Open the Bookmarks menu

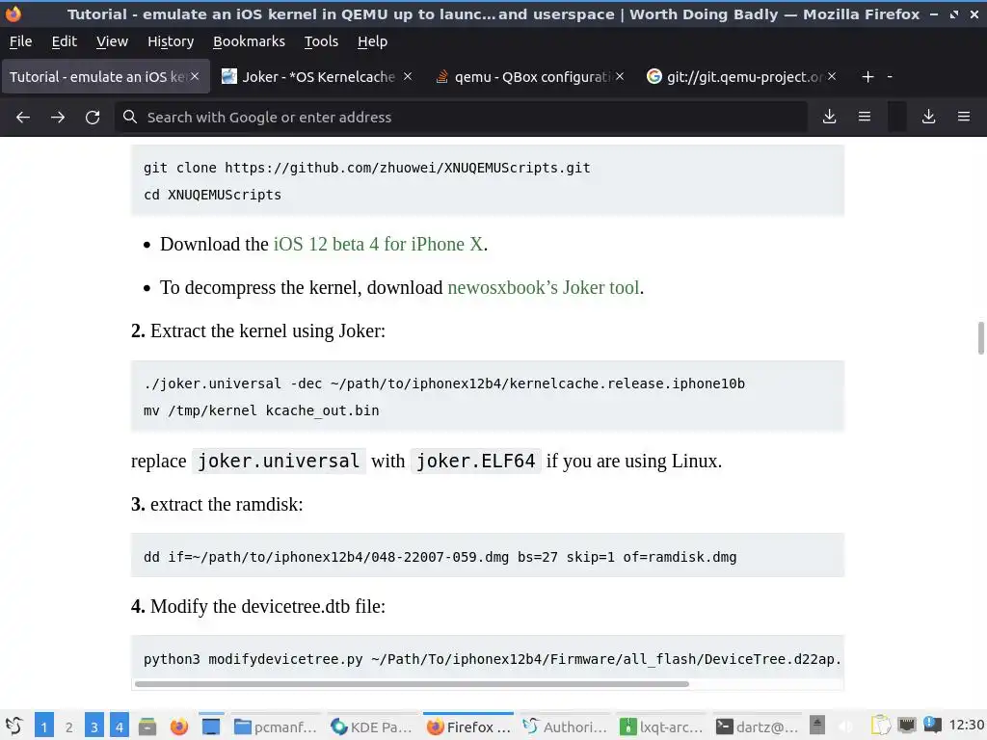pyautogui.click(x=249, y=41)
